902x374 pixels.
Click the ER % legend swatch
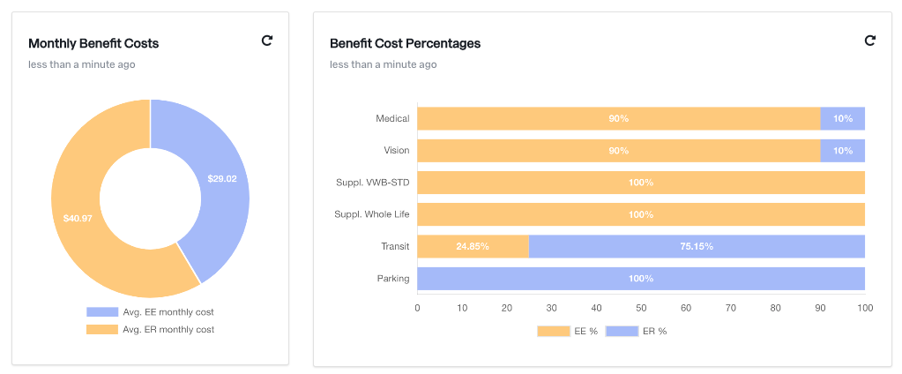[620, 332]
